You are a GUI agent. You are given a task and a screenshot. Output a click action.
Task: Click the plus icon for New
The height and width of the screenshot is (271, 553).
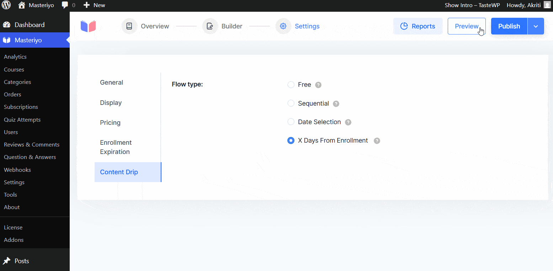click(86, 5)
